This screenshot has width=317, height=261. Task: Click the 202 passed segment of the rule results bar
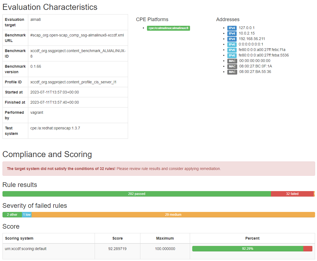click(x=137, y=194)
